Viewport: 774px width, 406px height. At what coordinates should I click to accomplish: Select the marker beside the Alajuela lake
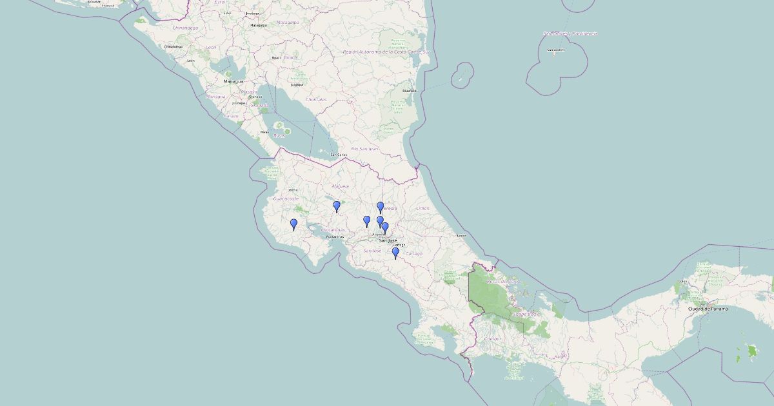pyautogui.click(x=337, y=206)
